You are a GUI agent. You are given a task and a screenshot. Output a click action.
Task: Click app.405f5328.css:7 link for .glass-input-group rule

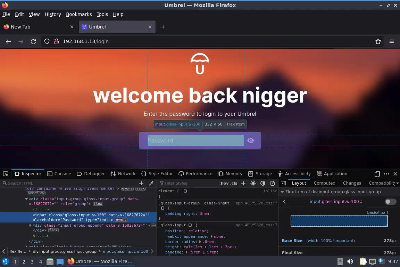click(x=256, y=203)
